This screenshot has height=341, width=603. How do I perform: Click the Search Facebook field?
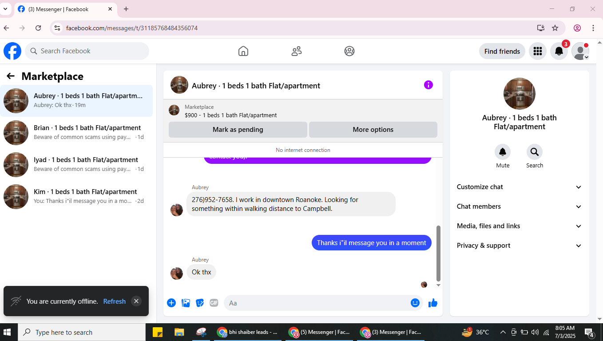coord(87,51)
